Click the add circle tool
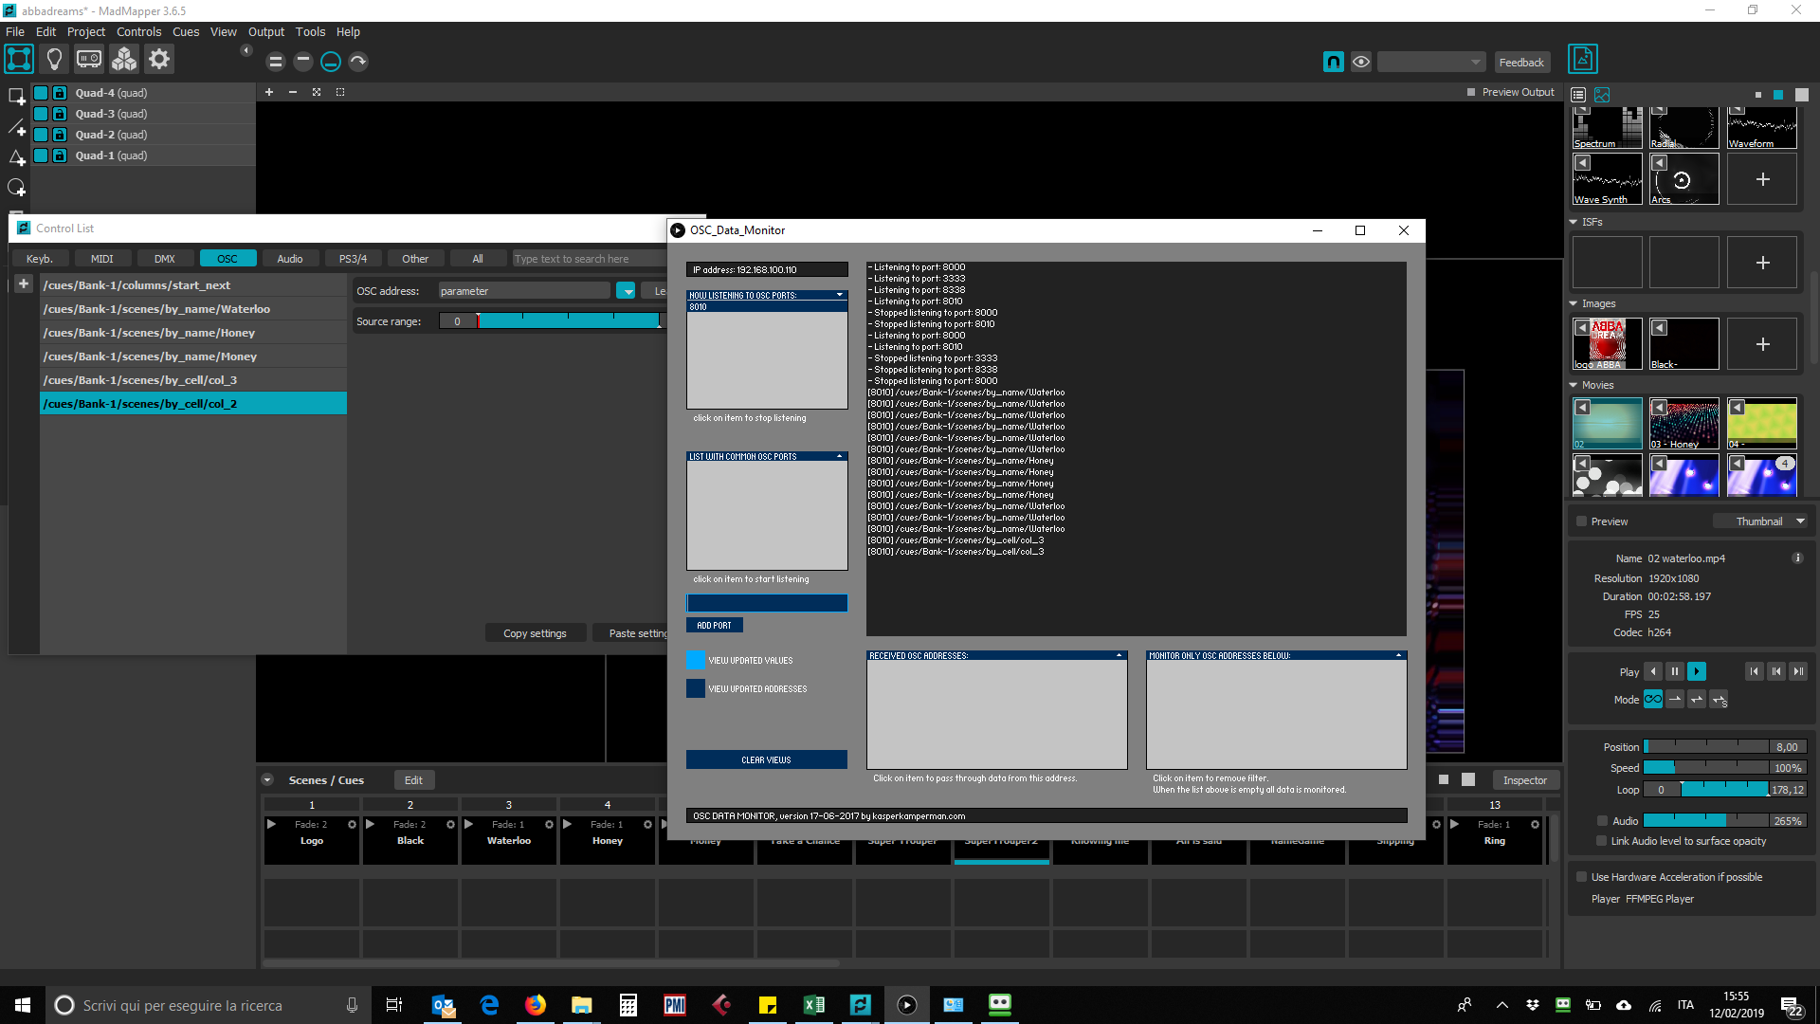1820x1024 pixels. [x=16, y=188]
